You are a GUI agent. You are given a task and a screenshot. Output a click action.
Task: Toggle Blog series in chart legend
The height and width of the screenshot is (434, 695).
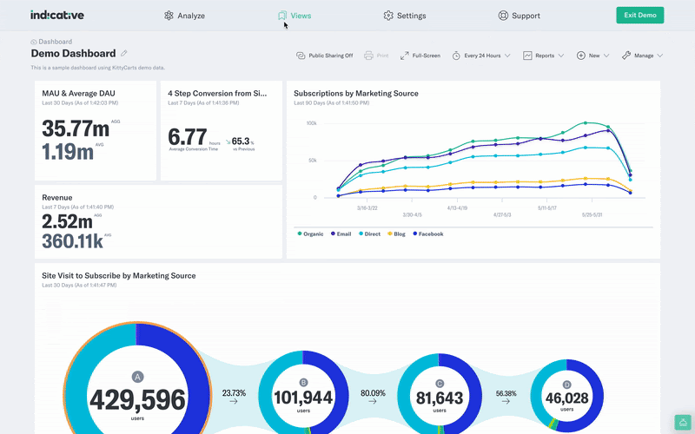point(397,233)
